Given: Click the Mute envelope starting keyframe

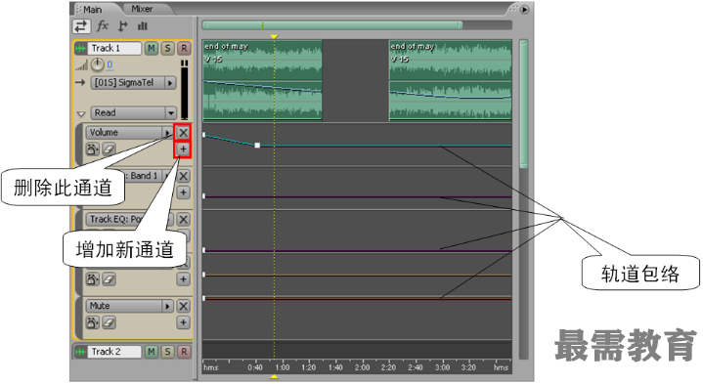Looking at the screenshot, I should pos(204,298).
